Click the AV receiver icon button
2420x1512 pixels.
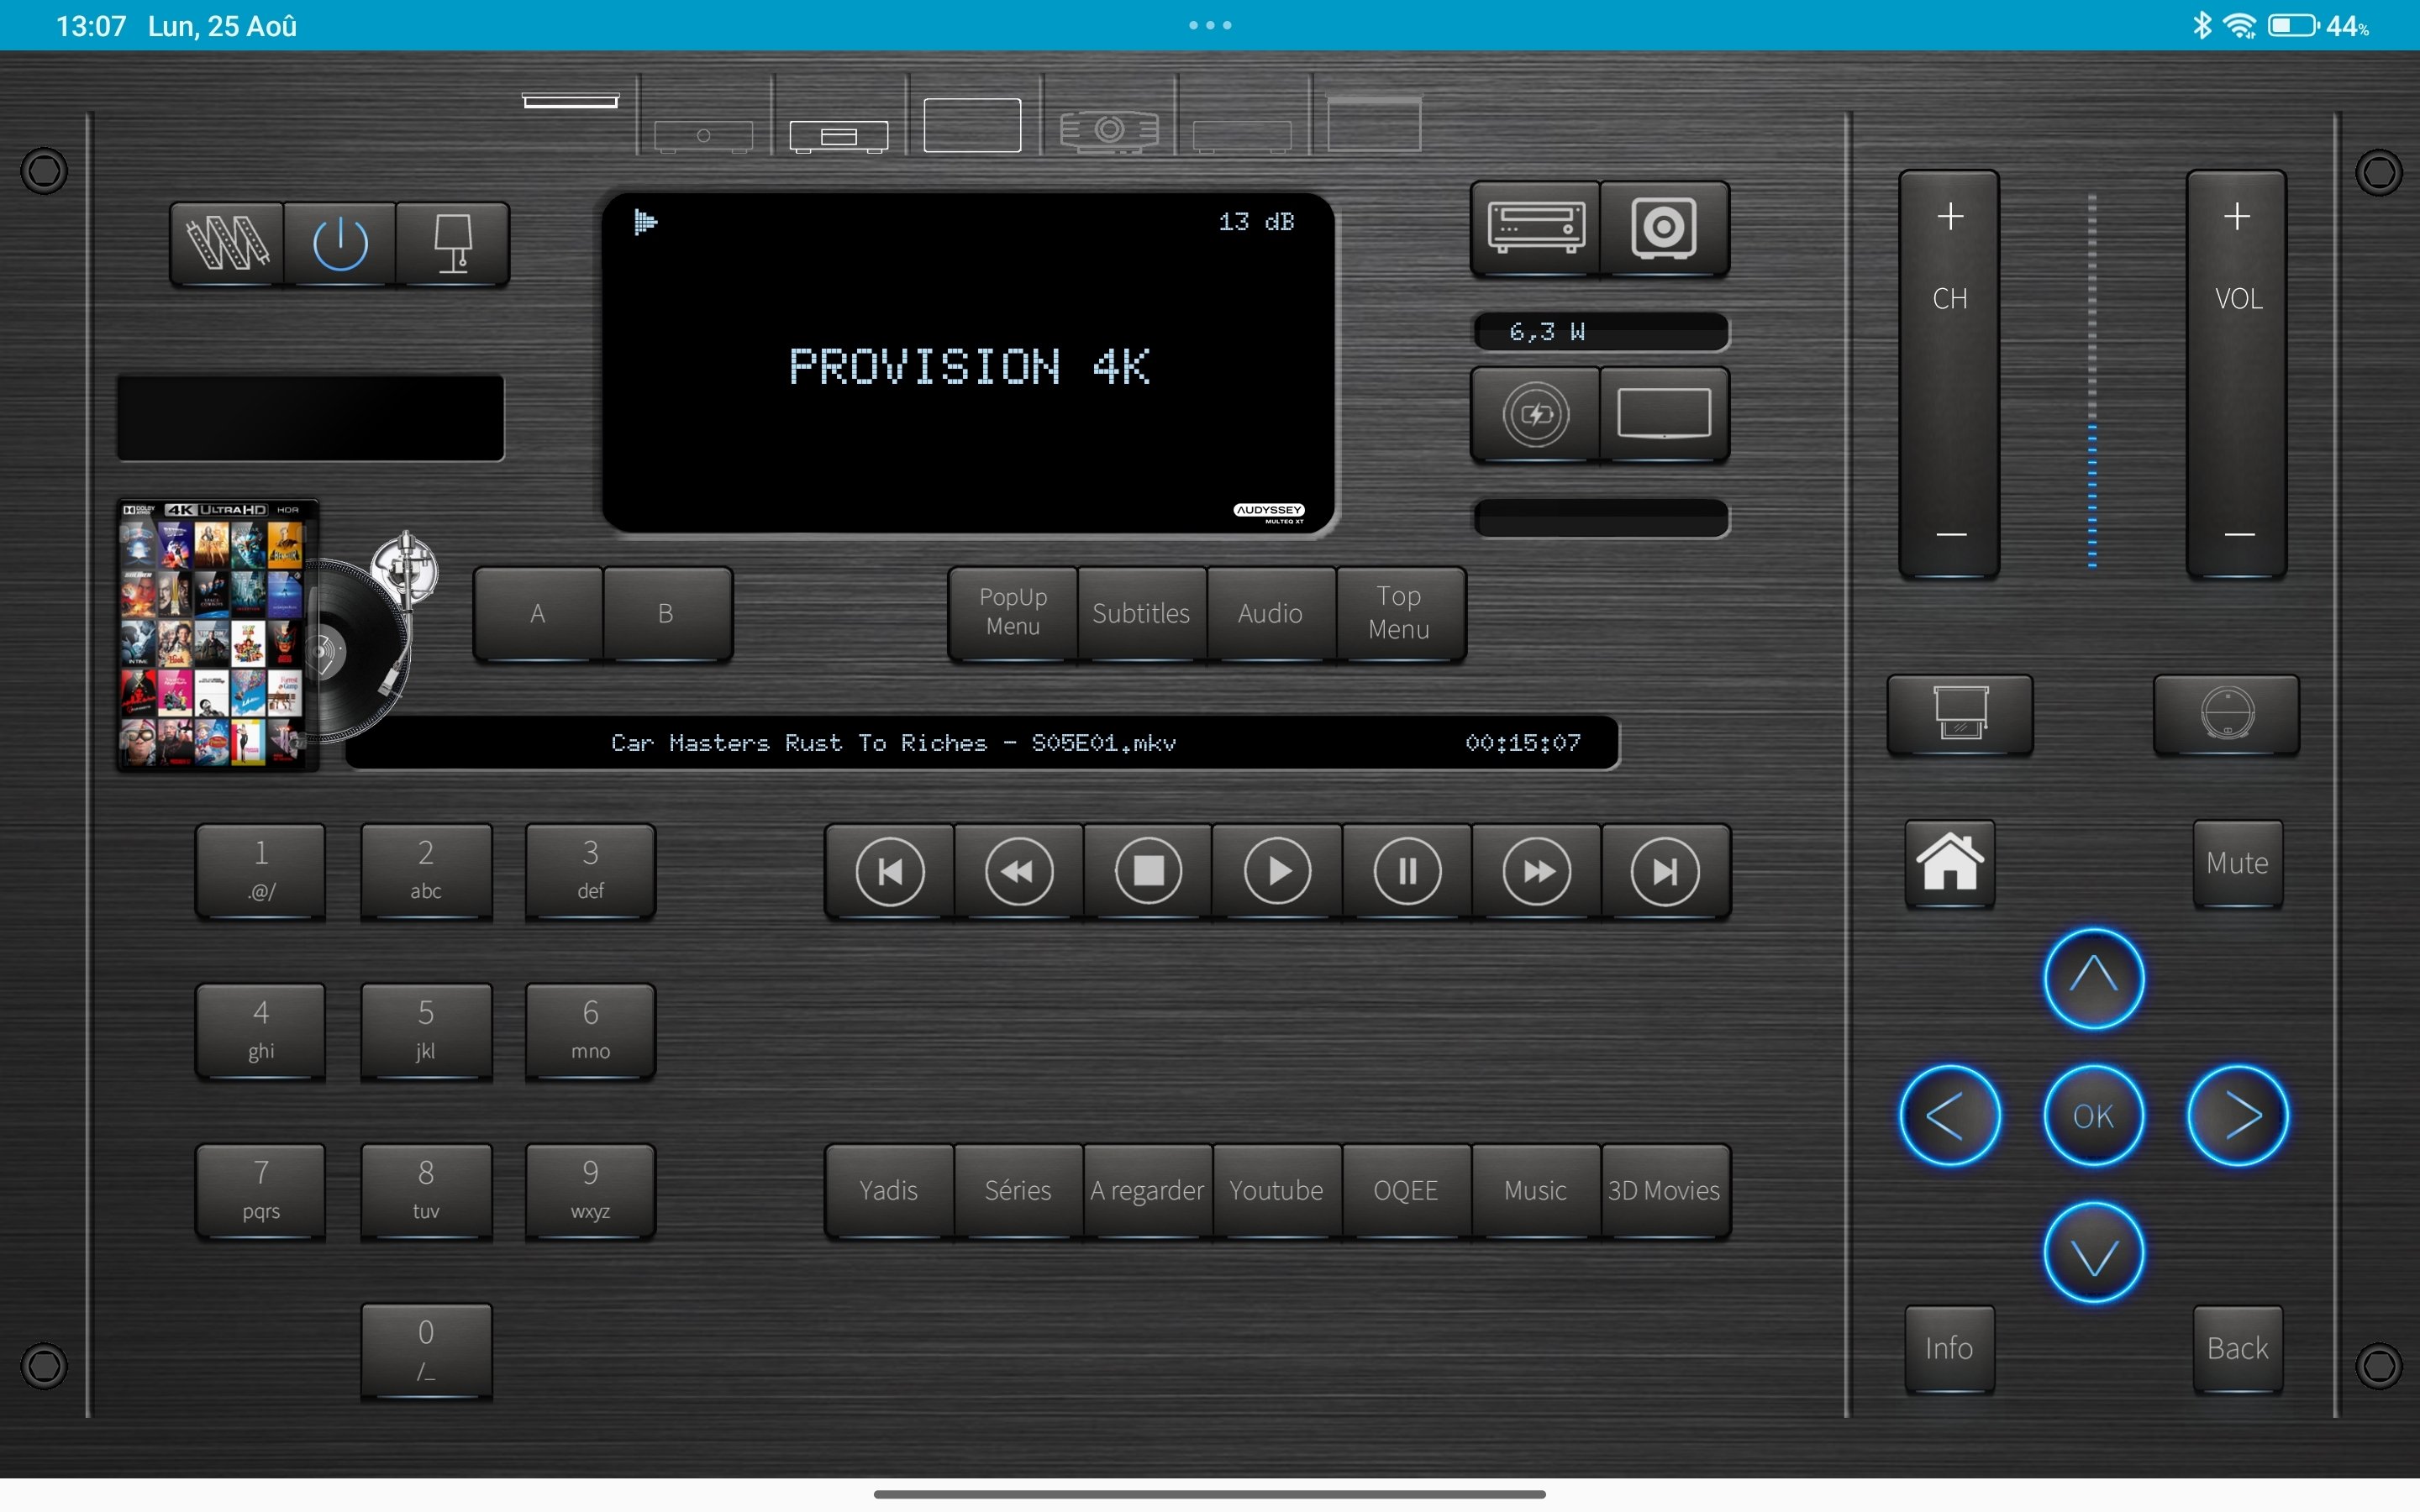pos(1535,227)
